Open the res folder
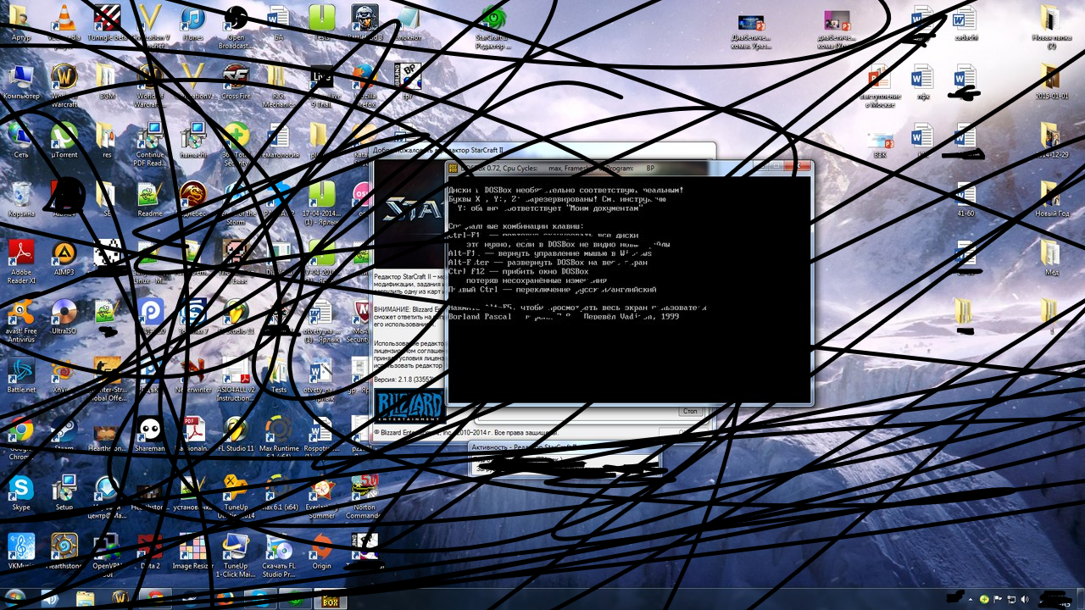Screen dimensions: 1085x610 [x=107, y=141]
